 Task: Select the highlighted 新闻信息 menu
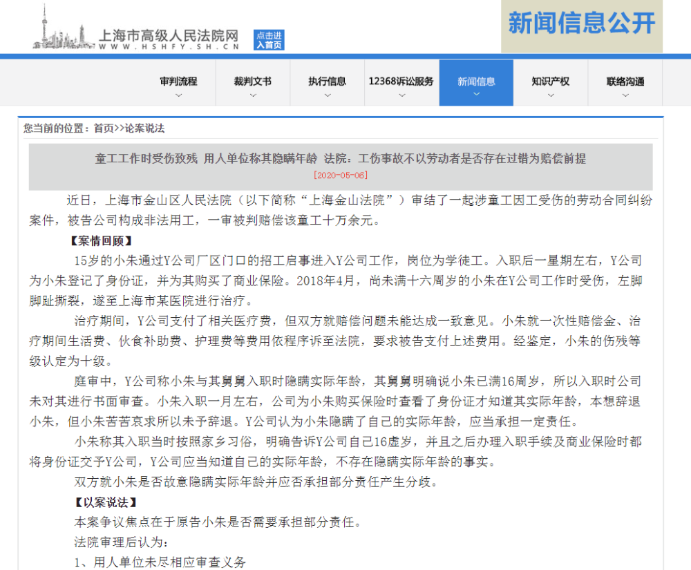click(x=476, y=82)
